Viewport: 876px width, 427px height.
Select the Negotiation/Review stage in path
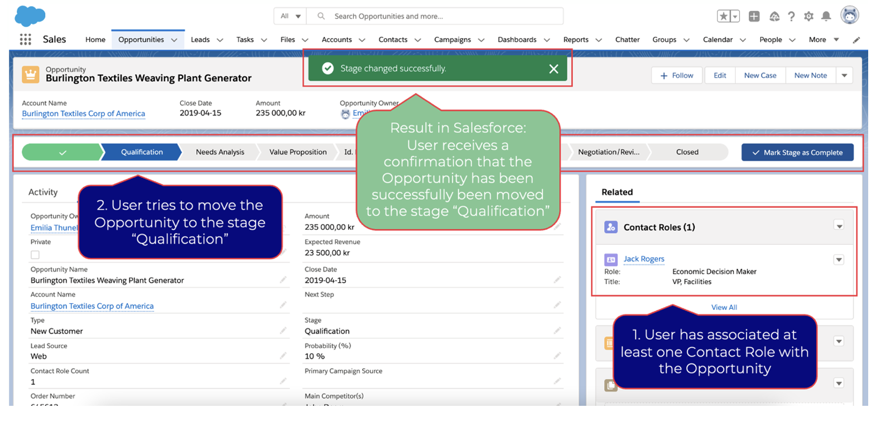tap(608, 152)
